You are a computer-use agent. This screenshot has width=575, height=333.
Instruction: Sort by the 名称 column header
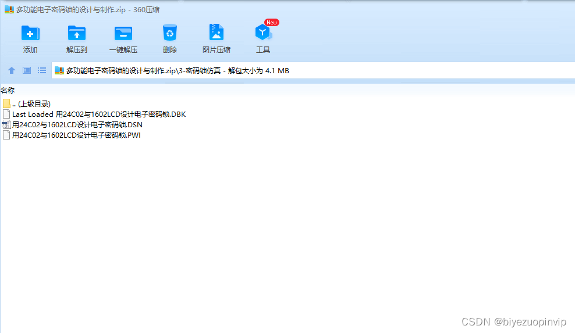click(x=8, y=90)
